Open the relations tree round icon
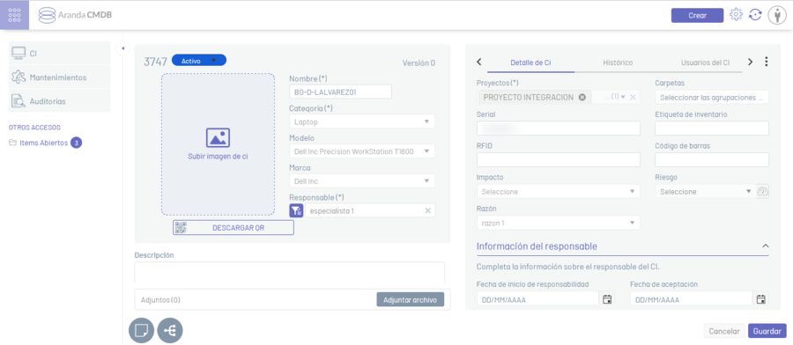 [x=170, y=331]
